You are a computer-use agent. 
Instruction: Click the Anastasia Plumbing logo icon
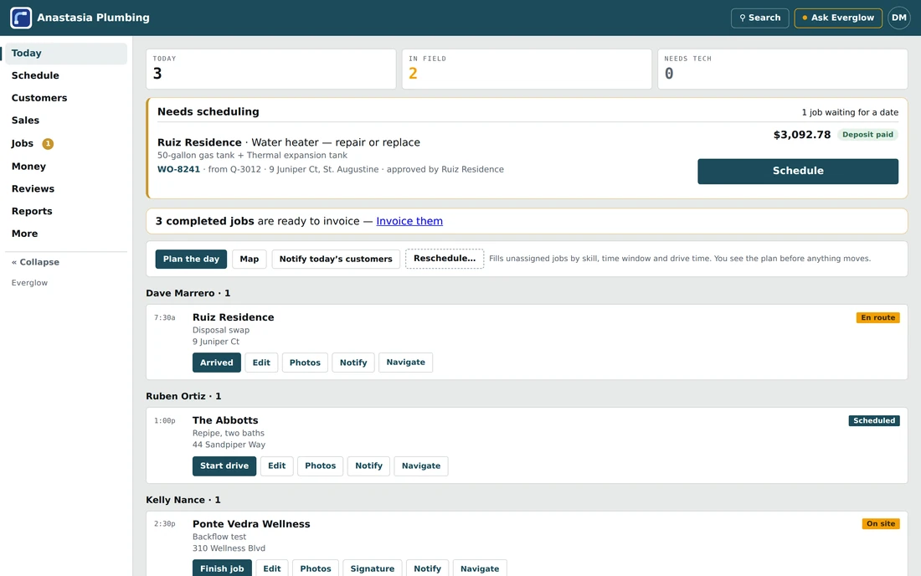[21, 18]
